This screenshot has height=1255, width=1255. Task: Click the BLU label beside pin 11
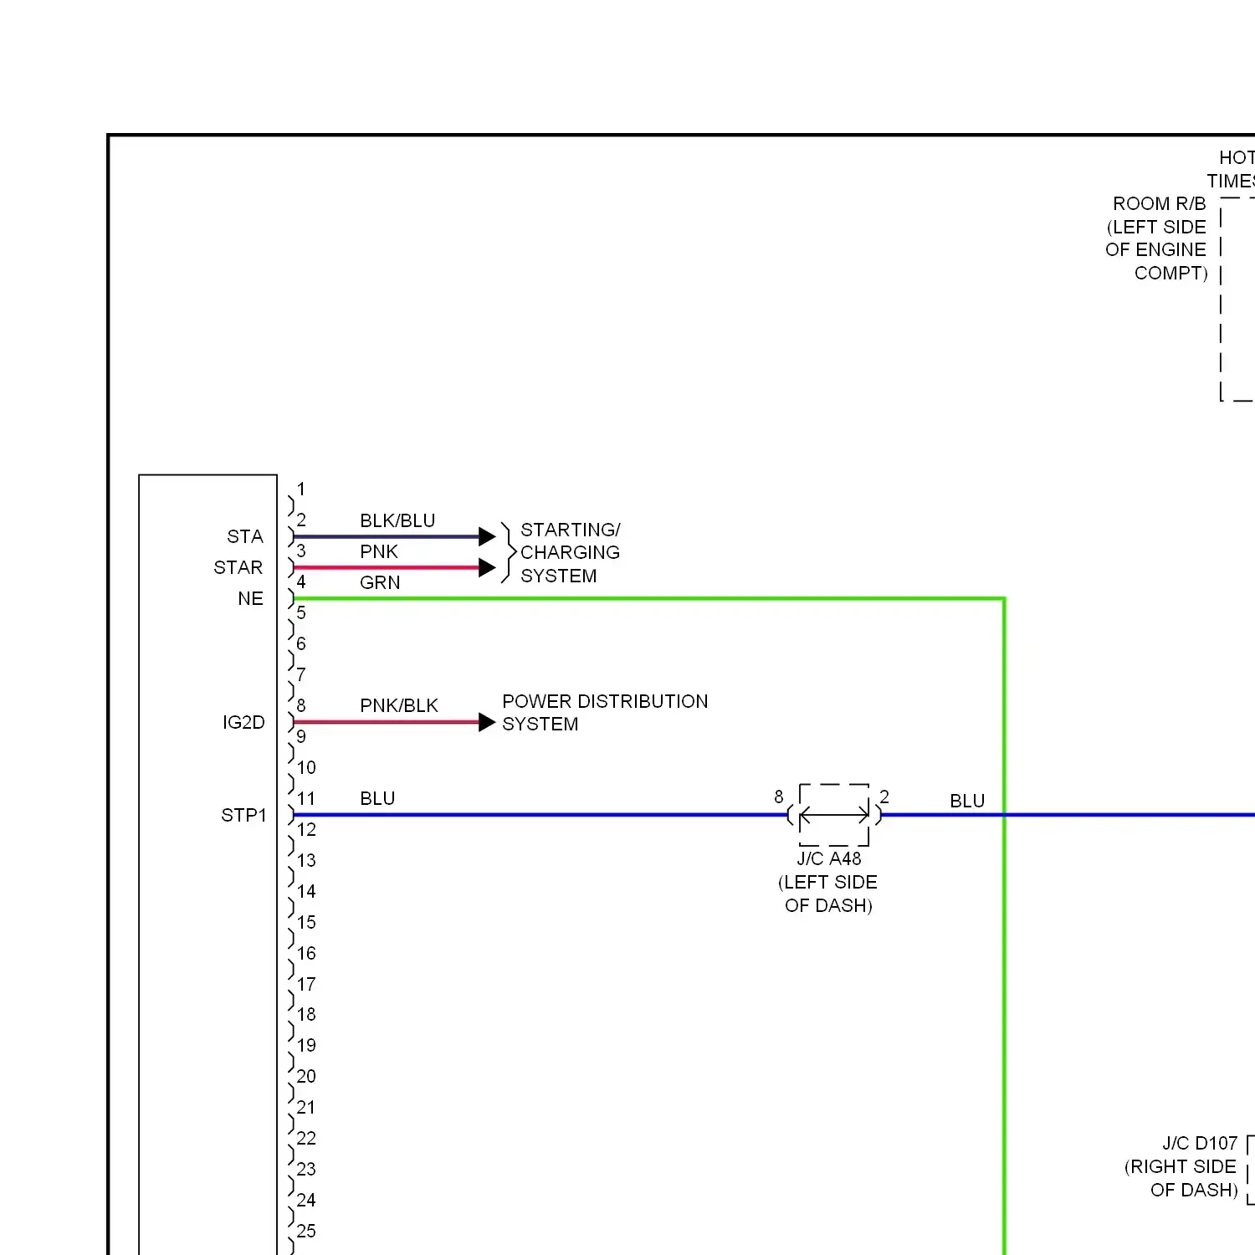click(377, 798)
